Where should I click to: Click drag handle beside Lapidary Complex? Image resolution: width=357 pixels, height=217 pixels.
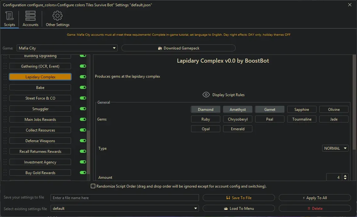coord(5,77)
